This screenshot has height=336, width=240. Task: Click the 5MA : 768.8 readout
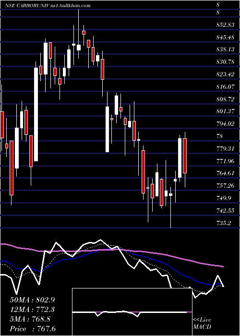(30, 319)
